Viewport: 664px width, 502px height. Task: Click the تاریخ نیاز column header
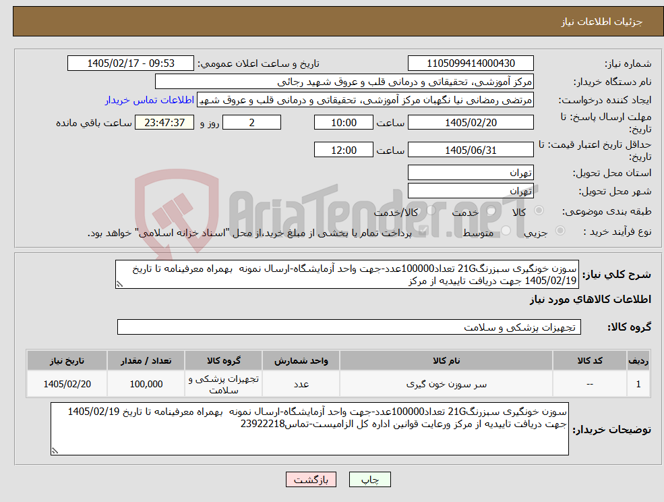point(67,360)
